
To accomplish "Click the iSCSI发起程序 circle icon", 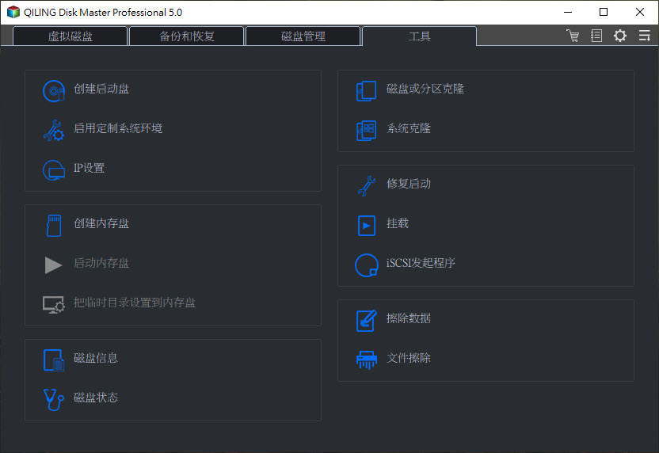I will (x=367, y=265).
